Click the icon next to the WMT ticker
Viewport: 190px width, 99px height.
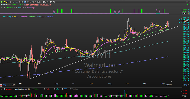[11, 2]
